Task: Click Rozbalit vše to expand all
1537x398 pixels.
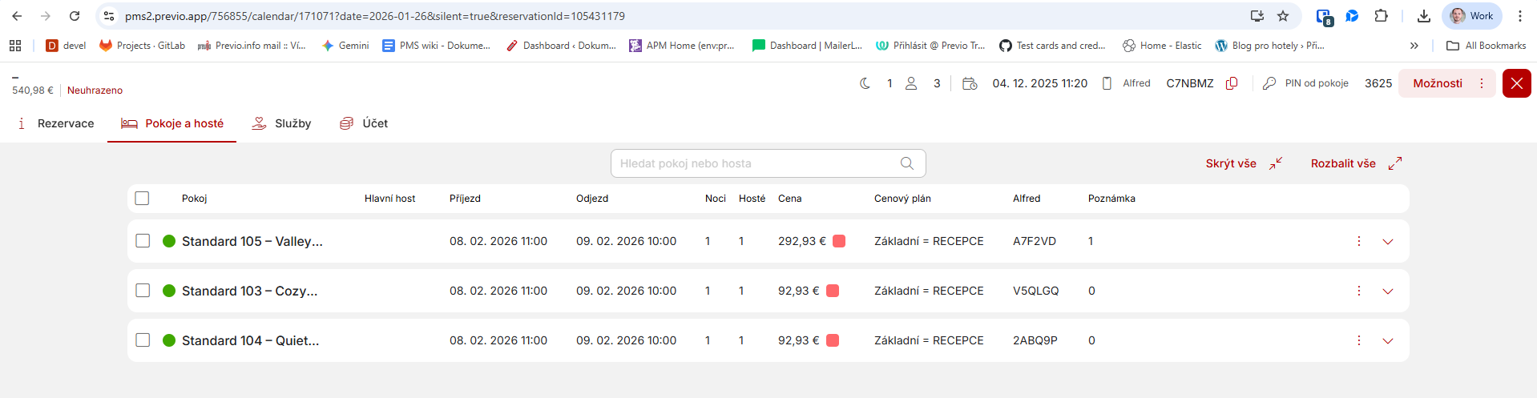Action: coord(1355,163)
